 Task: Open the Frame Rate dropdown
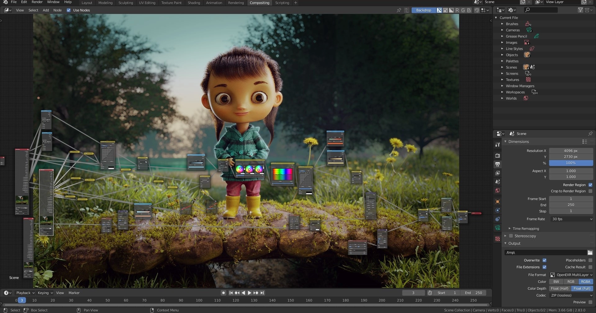pyautogui.click(x=571, y=219)
